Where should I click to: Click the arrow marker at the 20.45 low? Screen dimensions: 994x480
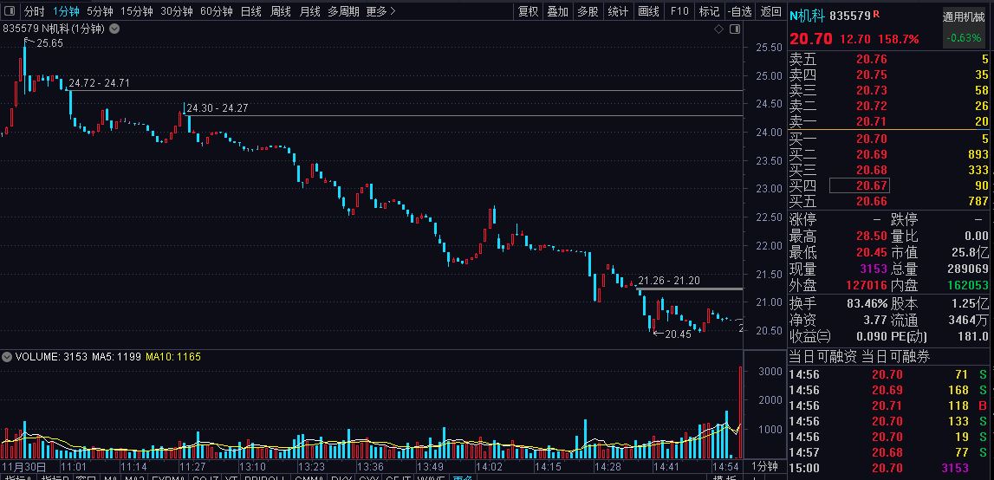pyautogui.click(x=657, y=333)
